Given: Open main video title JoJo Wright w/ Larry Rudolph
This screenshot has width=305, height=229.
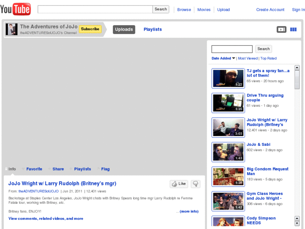Looking at the screenshot, I should pyautogui.click(x=62, y=183).
